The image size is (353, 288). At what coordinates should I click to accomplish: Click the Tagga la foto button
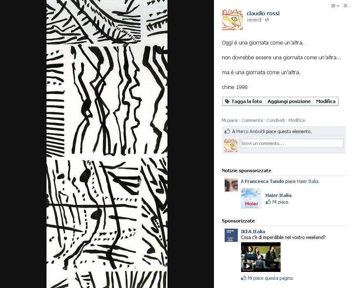[x=244, y=101]
